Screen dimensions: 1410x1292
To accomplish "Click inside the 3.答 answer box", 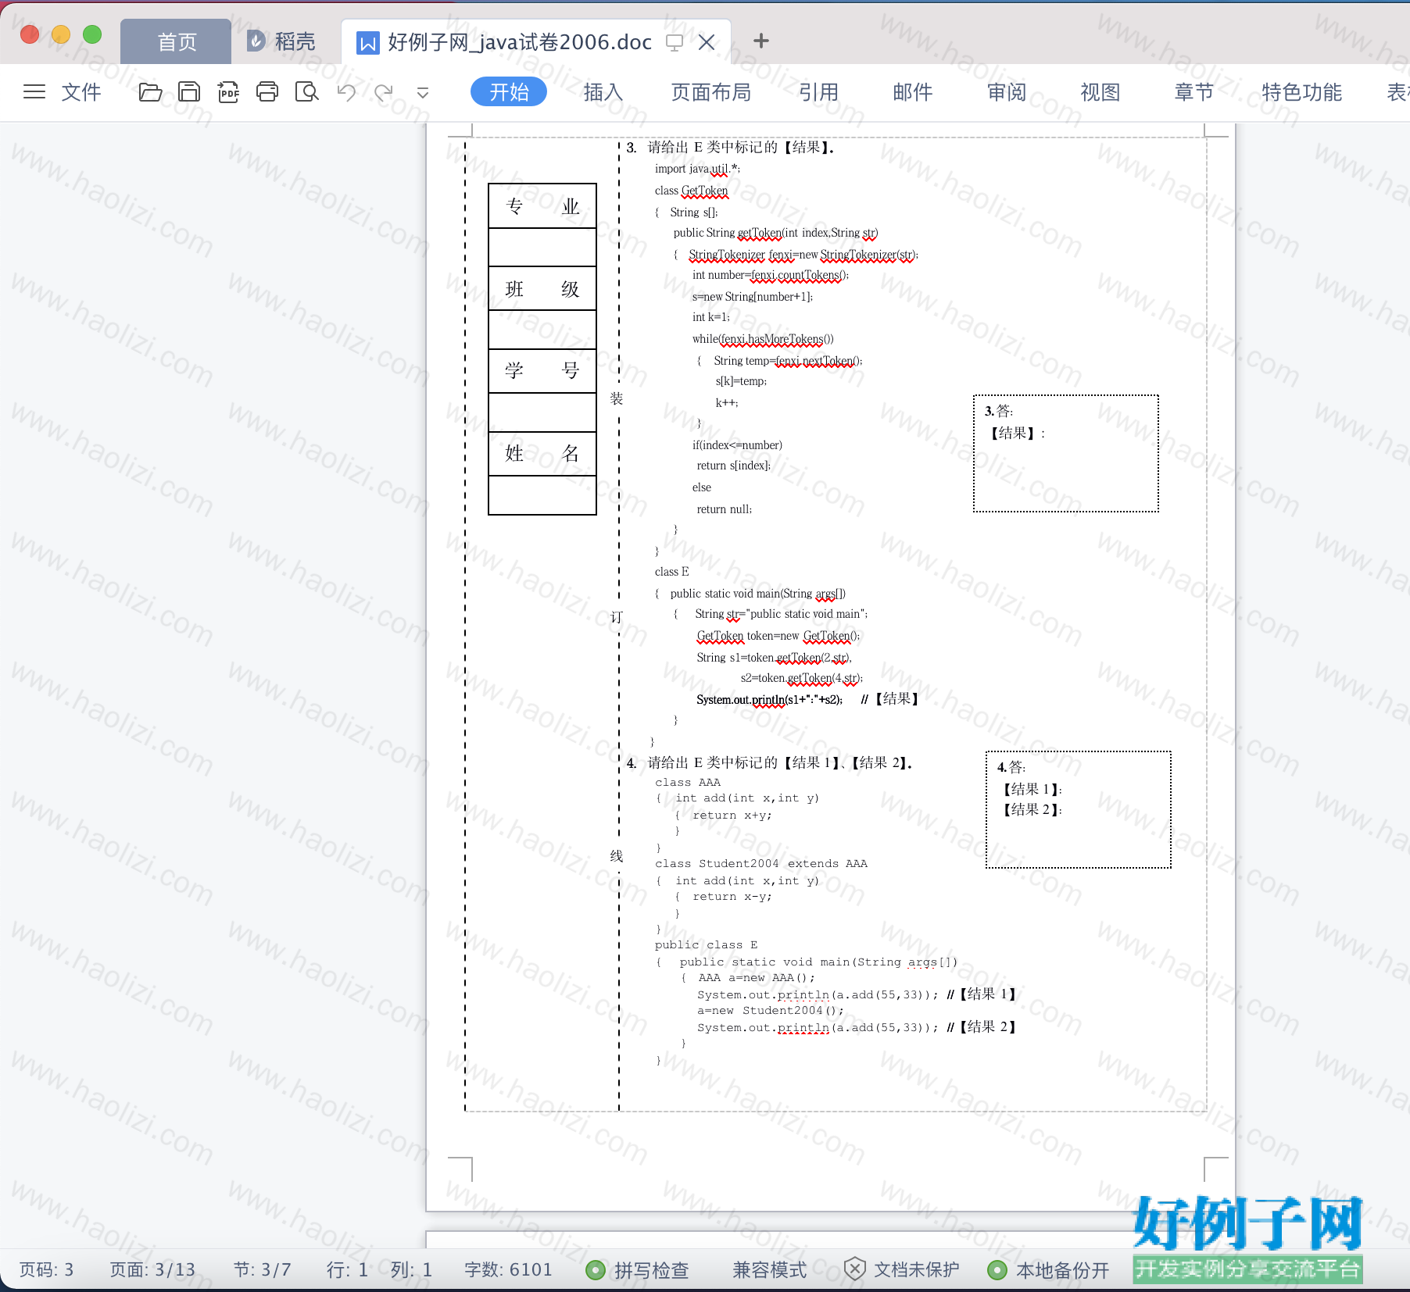I will pyautogui.click(x=1066, y=454).
